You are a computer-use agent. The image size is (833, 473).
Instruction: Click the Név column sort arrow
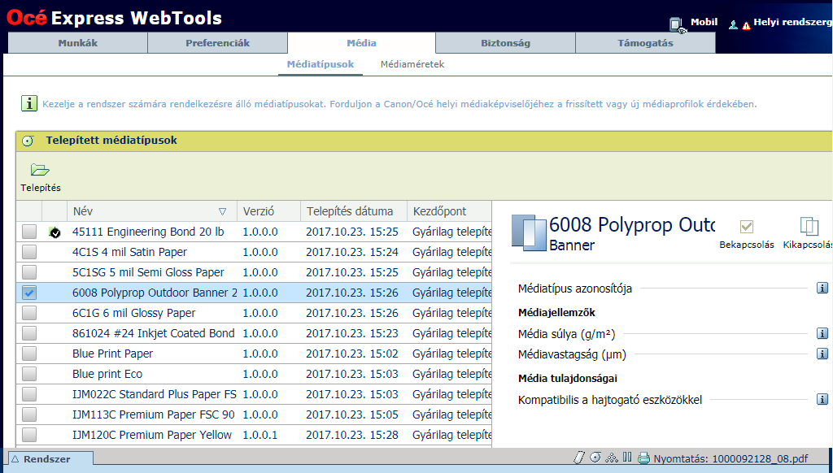coord(223,211)
